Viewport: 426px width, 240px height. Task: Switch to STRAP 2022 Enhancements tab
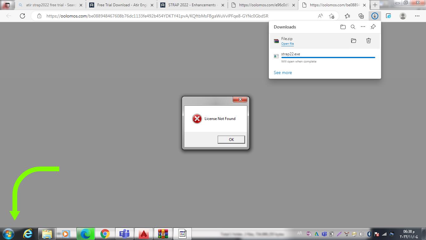point(192,5)
